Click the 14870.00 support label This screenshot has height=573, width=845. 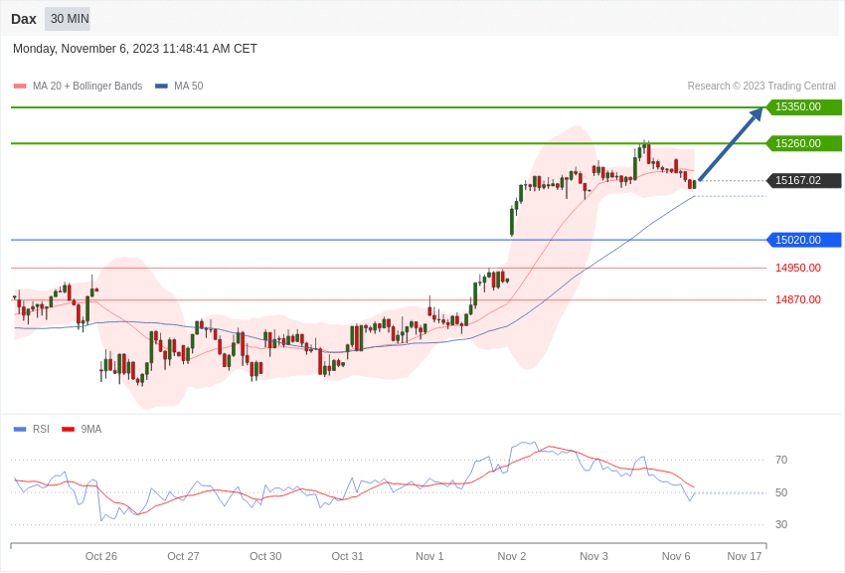pyautogui.click(x=798, y=299)
